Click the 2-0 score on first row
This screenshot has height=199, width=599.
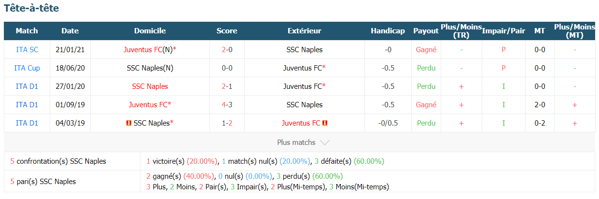(x=227, y=49)
